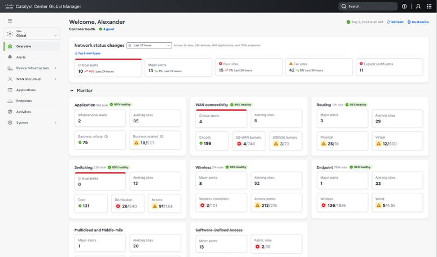Click the System gear icon
Screen dimensions: 437x257
coord(10,123)
